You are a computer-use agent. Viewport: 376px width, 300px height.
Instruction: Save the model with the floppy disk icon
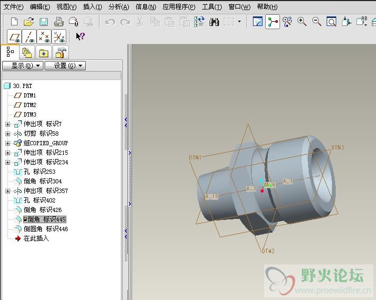click(43, 22)
